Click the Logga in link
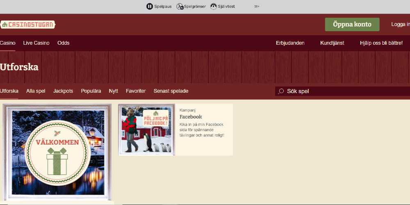 (400, 24)
